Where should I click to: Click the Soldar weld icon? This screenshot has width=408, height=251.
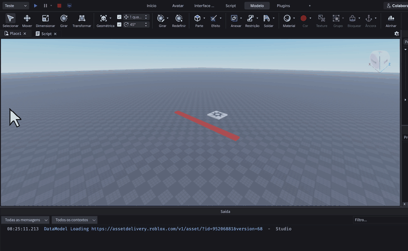[267, 18]
